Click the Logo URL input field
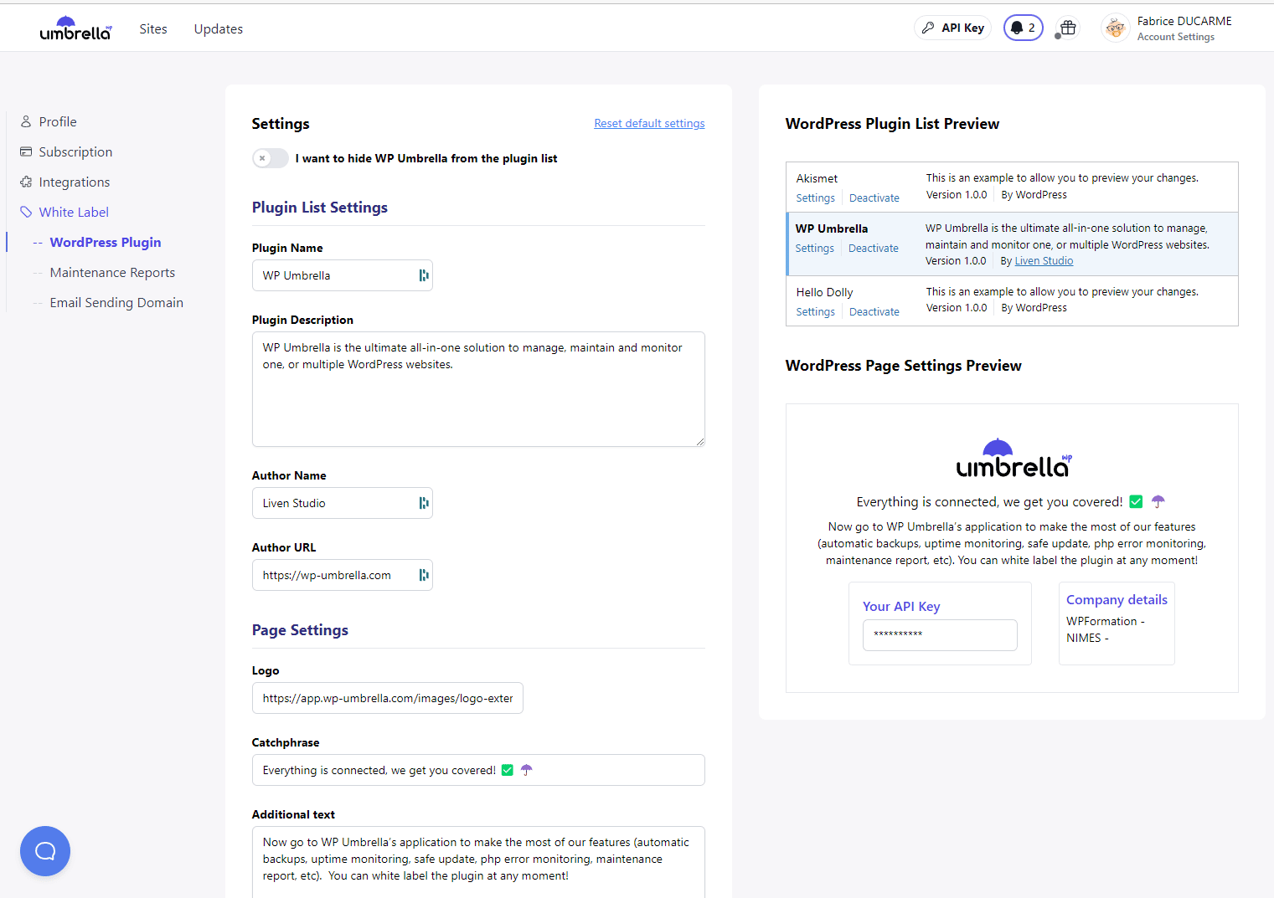The width and height of the screenshot is (1274, 898). pos(387,698)
